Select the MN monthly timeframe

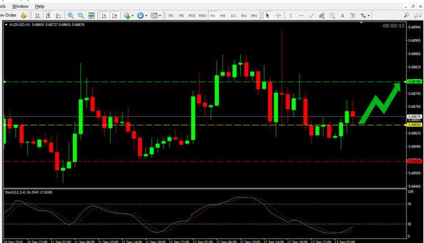254,16
